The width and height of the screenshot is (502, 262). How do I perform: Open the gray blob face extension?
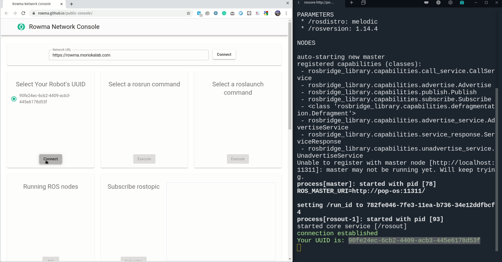point(207,13)
